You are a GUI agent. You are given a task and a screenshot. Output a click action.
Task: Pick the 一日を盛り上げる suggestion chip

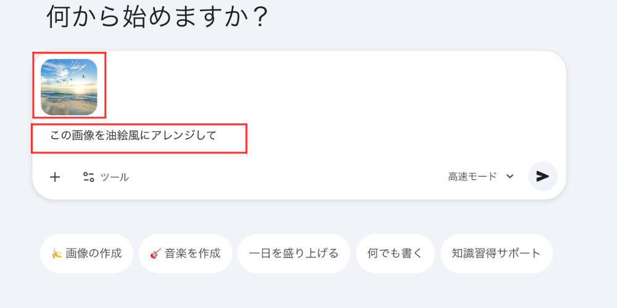click(x=294, y=253)
